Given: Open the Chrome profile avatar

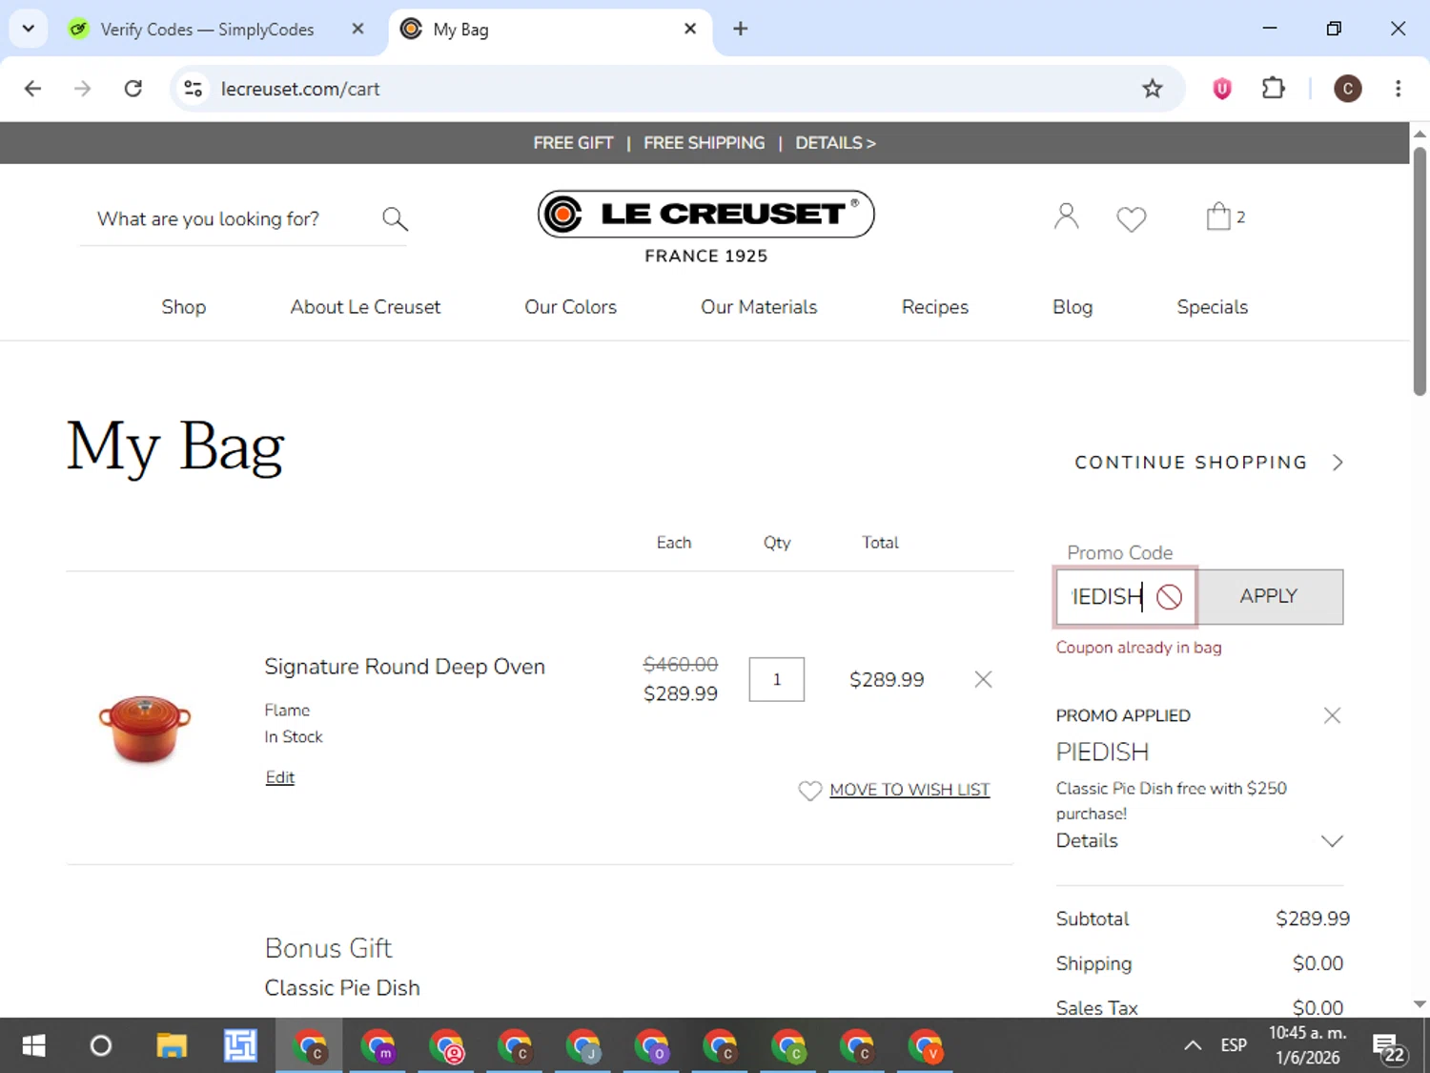Looking at the screenshot, I should [x=1347, y=89].
